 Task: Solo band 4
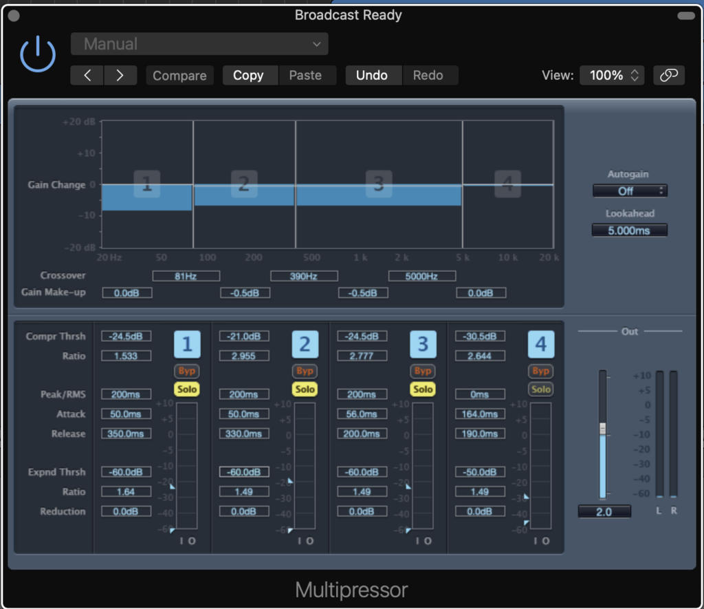pyautogui.click(x=540, y=389)
